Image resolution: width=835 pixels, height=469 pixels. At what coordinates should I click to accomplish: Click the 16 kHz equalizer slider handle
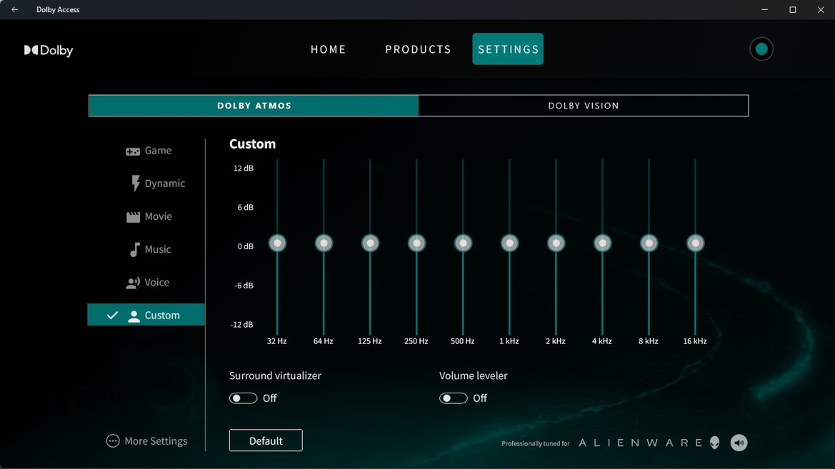pyautogui.click(x=696, y=243)
